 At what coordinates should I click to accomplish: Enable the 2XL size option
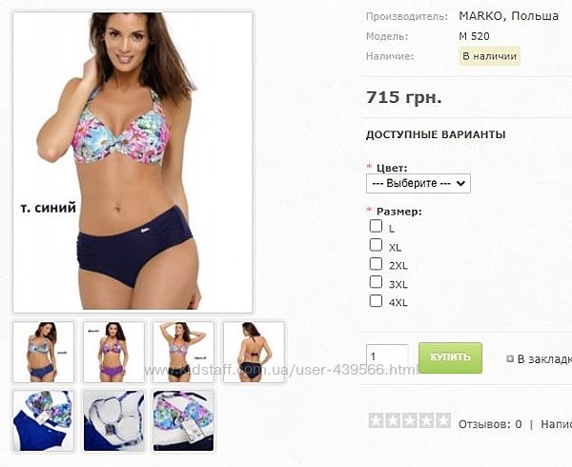[x=376, y=264]
